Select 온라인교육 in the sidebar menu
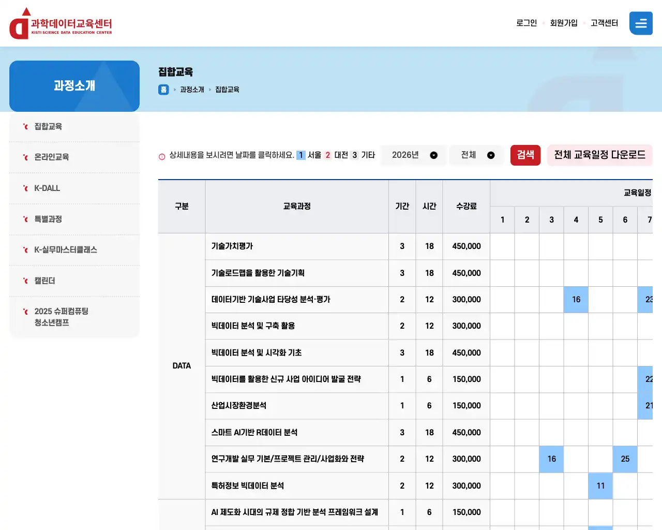Viewport: 662px width, 530px height. pos(74,157)
